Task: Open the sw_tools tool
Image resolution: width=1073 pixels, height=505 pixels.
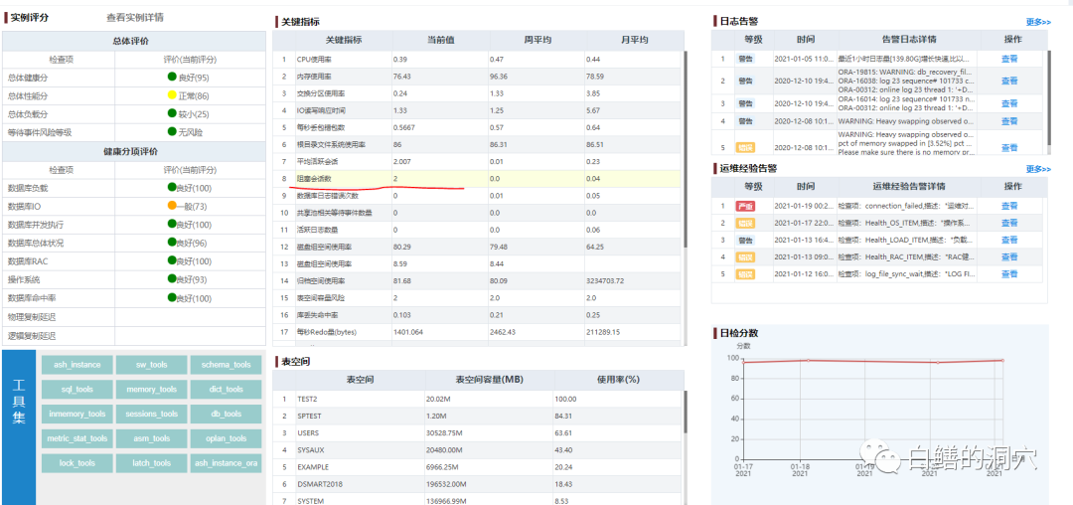Action: [151, 365]
